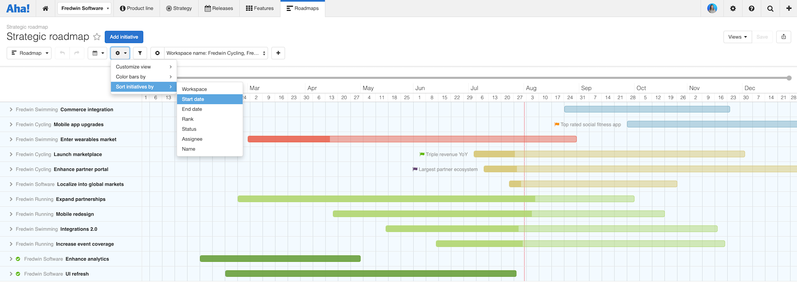Open user avatar profile menu

pos(712,8)
